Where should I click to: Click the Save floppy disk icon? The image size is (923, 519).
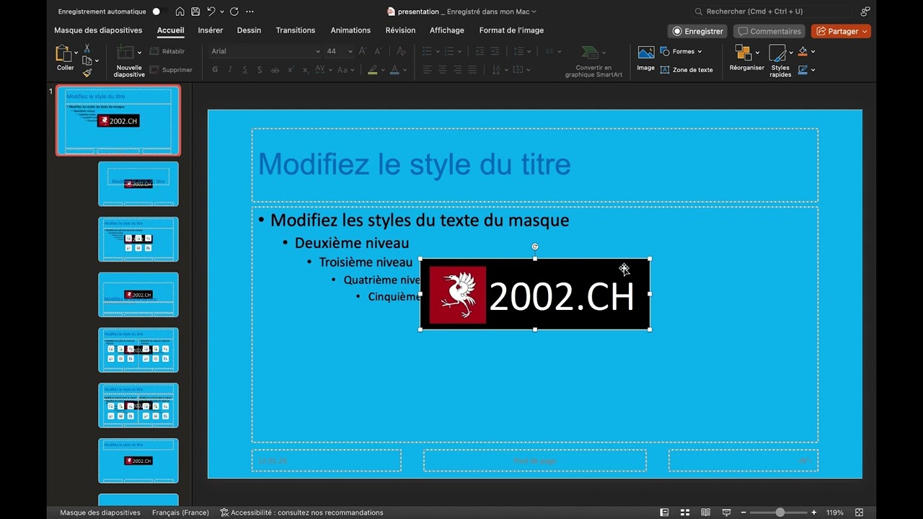(x=195, y=12)
